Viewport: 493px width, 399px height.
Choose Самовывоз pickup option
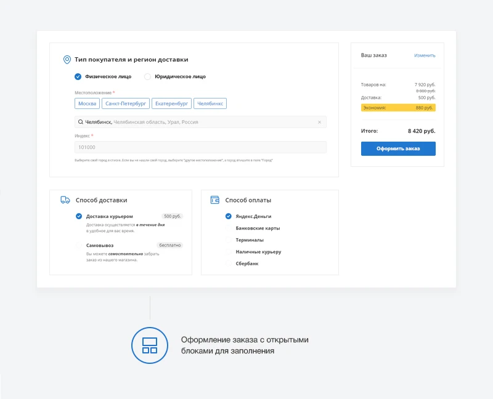(79, 245)
